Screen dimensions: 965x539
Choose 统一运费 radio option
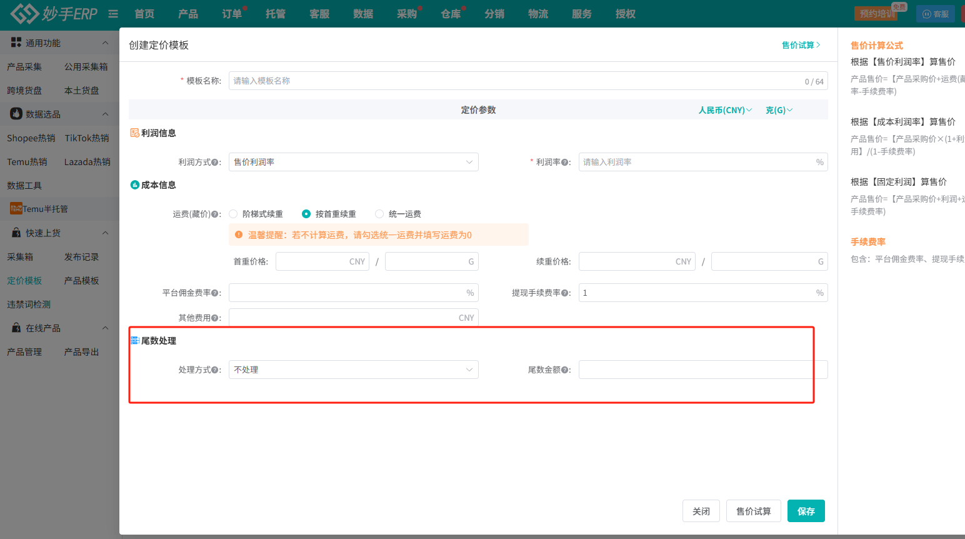379,214
